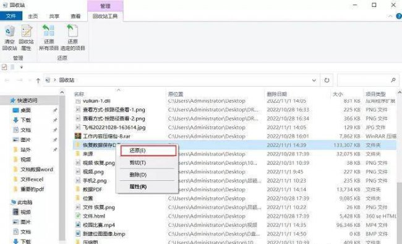Open 桌面 in the navigation pane

click(x=25, y=110)
